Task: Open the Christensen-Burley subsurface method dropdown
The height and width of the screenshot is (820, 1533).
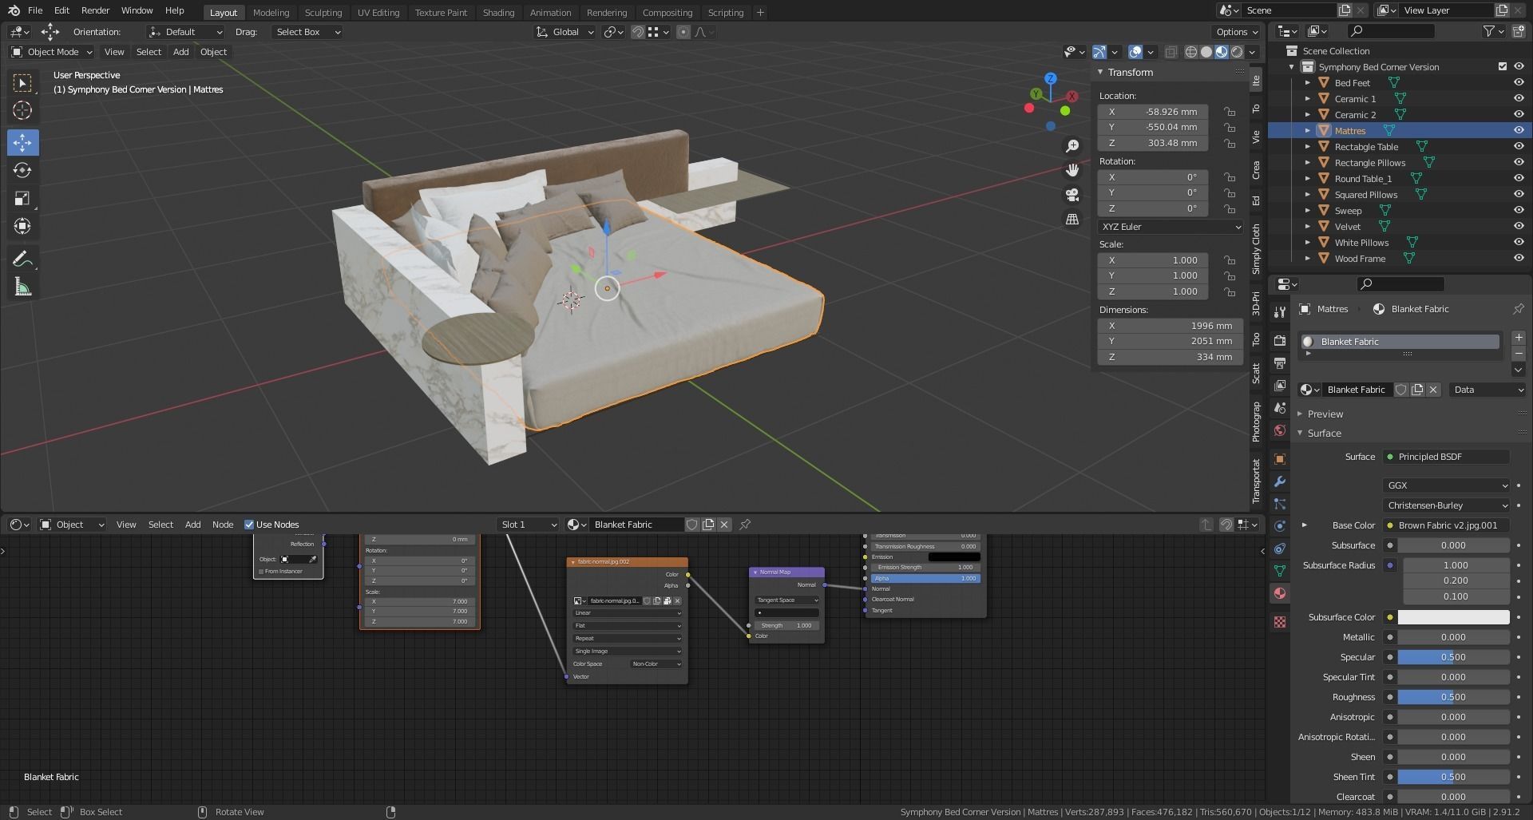Action: coord(1447,505)
